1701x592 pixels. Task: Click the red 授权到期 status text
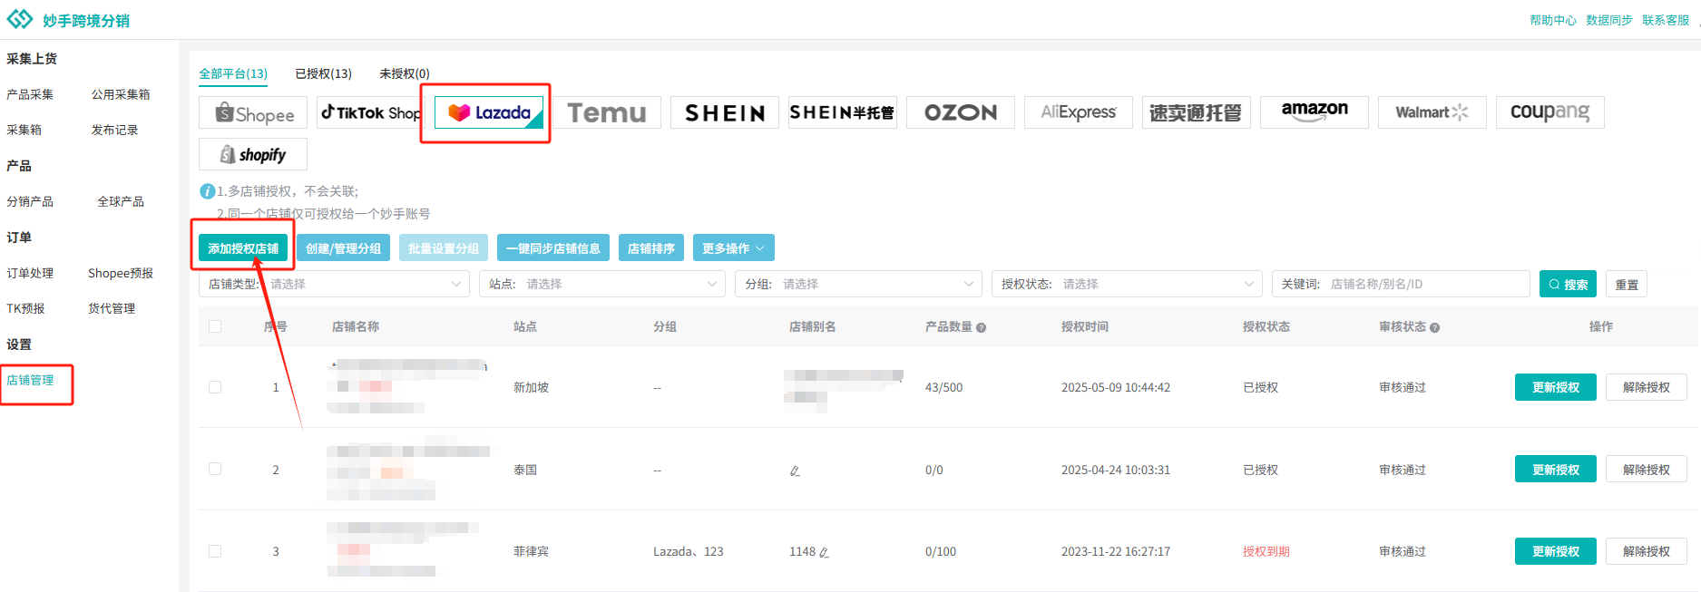tap(1266, 551)
